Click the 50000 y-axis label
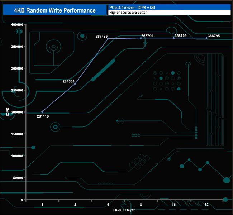The width and height of the screenshot is (233, 215). click(x=18, y=178)
